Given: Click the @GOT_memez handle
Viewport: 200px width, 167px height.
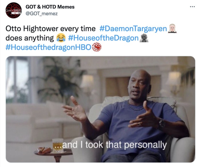Looking at the screenshot, I should point(42,13).
